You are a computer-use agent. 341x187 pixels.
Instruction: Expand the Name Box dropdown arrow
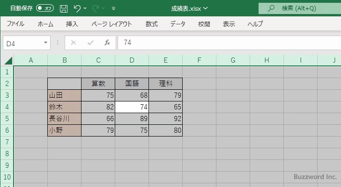tap(46, 43)
